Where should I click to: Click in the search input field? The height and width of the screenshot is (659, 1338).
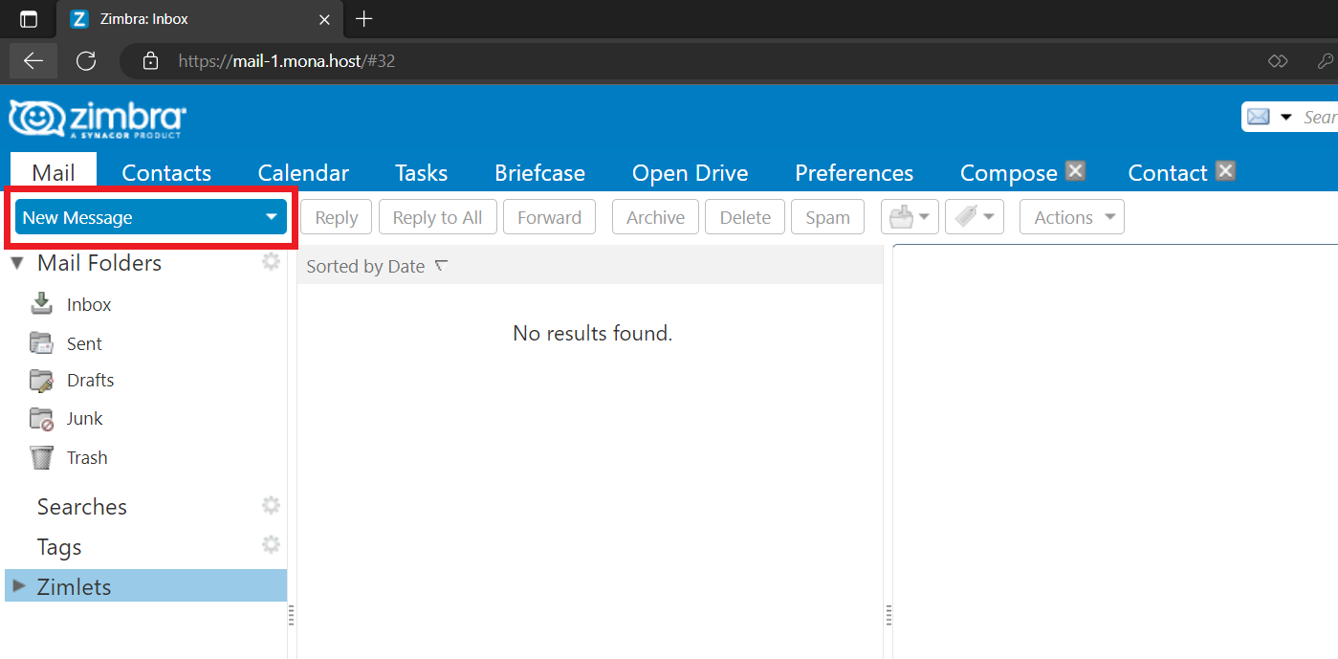1320,117
